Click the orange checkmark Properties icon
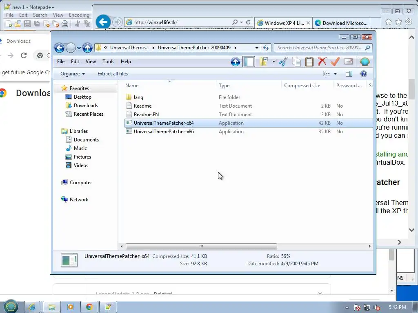418x313 pixels. 335,62
